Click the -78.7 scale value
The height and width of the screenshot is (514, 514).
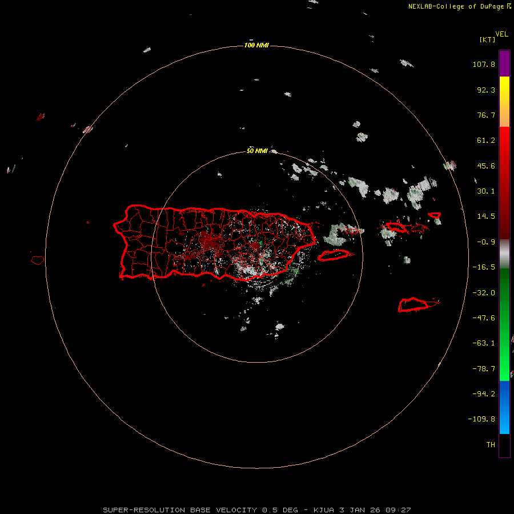click(x=484, y=369)
